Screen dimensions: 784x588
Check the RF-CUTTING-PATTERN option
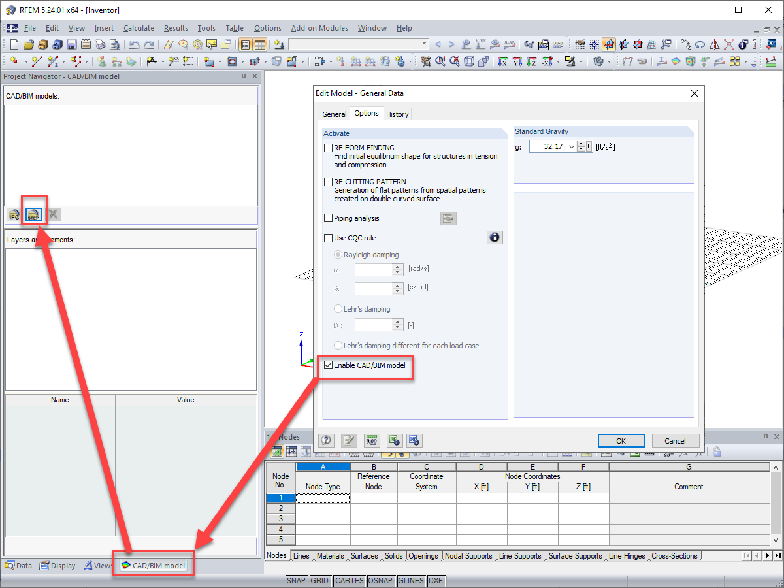click(x=329, y=182)
